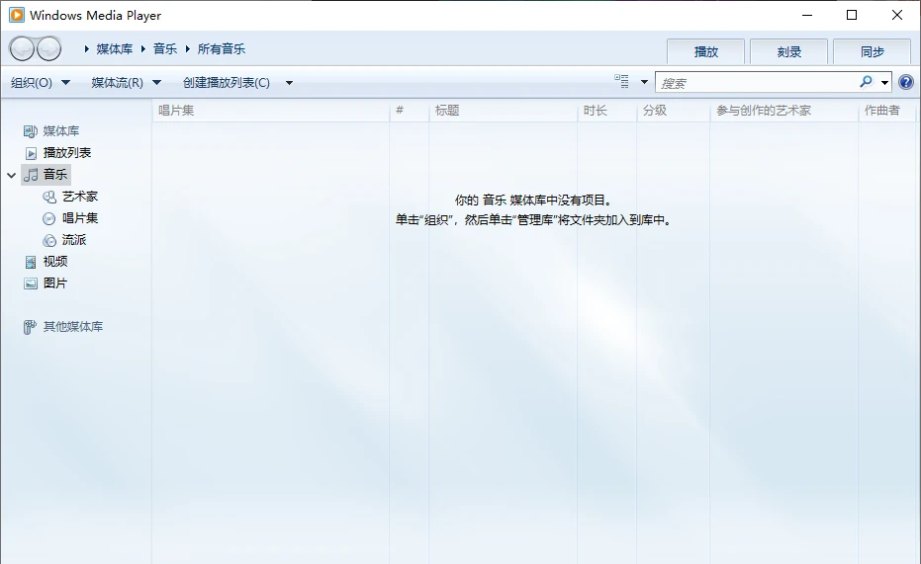921x564 pixels.
Task: Click the 流派 genre icon
Action: coord(49,240)
